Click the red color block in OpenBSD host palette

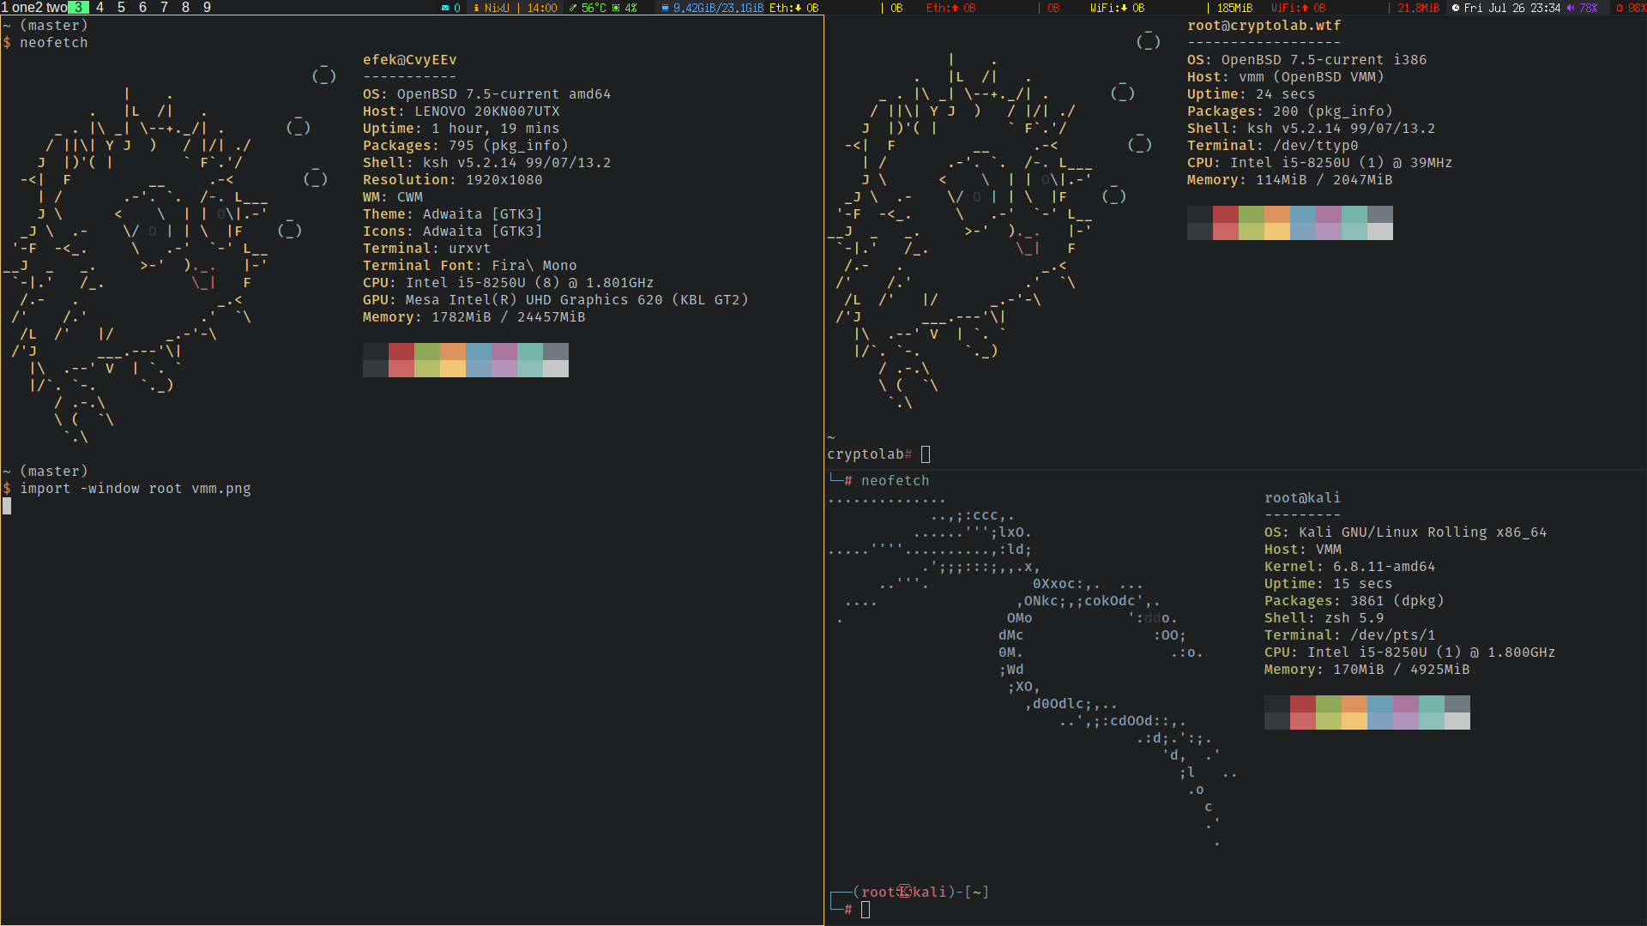tap(401, 352)
